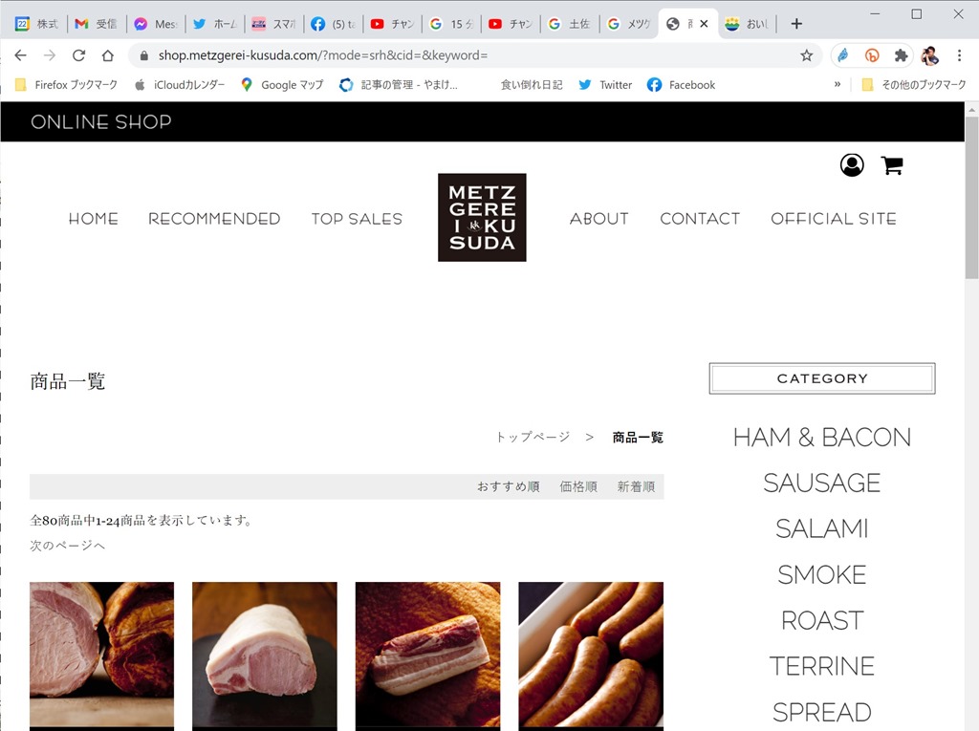This screenshot has height=731, width=979.
Task: Open the Twitter bookmark
Action: [605, 85]
